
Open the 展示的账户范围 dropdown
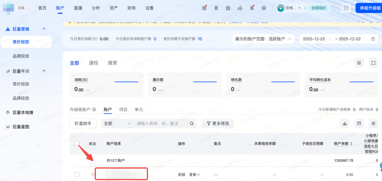[263, 39]
